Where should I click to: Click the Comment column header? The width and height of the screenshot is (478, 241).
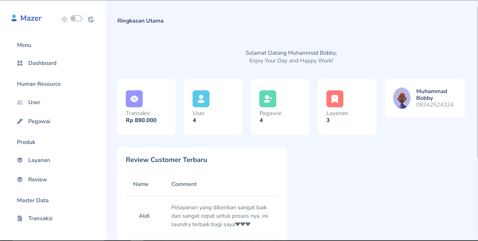coord(184,184)
